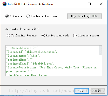Confirm activation with OK button
Viewport: 108px width, 96px height.
[82, 91]
